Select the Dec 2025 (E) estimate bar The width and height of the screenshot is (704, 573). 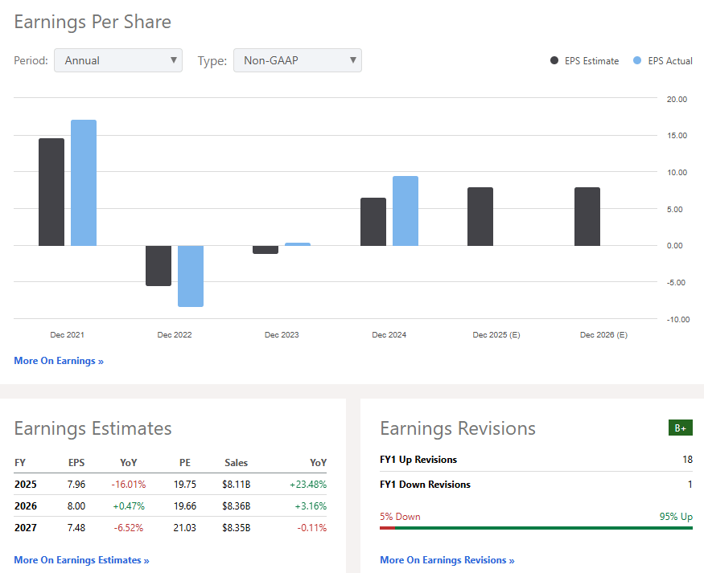[480, 216]
